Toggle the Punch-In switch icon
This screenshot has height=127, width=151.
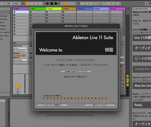pyautogui.click(x=96, y=3)
